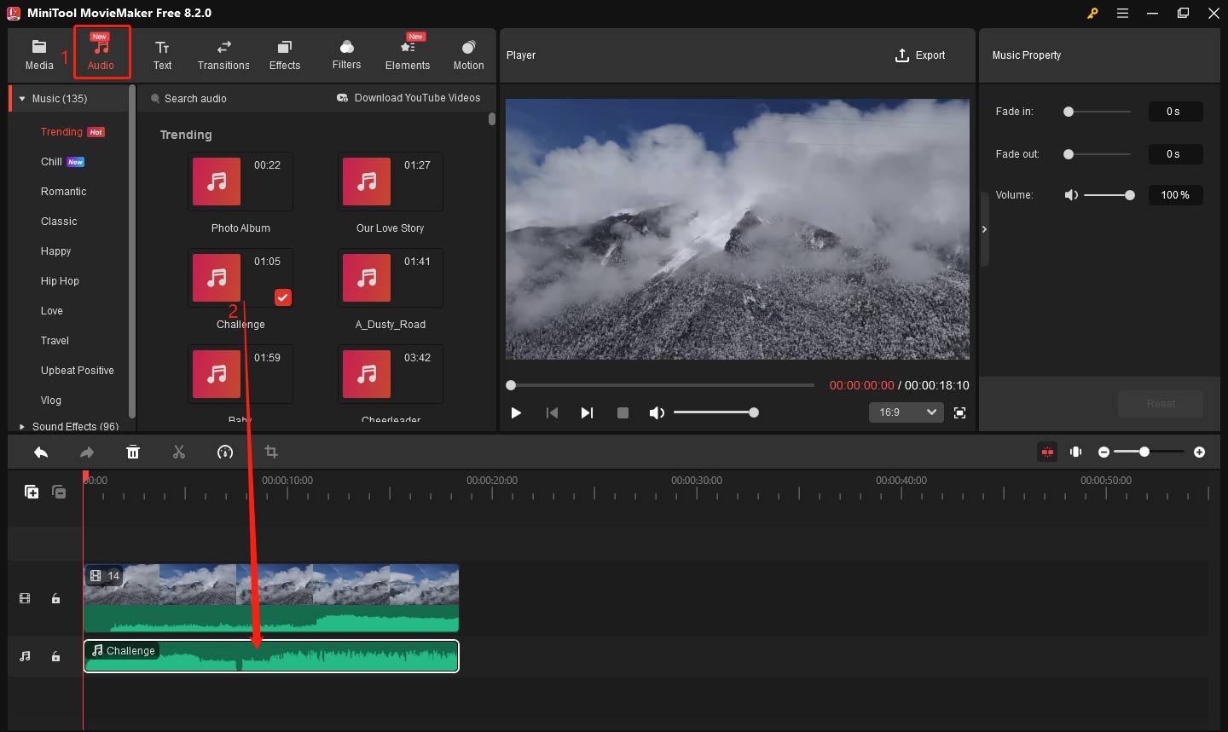The image size is (1228, 732).
Task: Click the Fade in value field
Action: [1175, 112]
